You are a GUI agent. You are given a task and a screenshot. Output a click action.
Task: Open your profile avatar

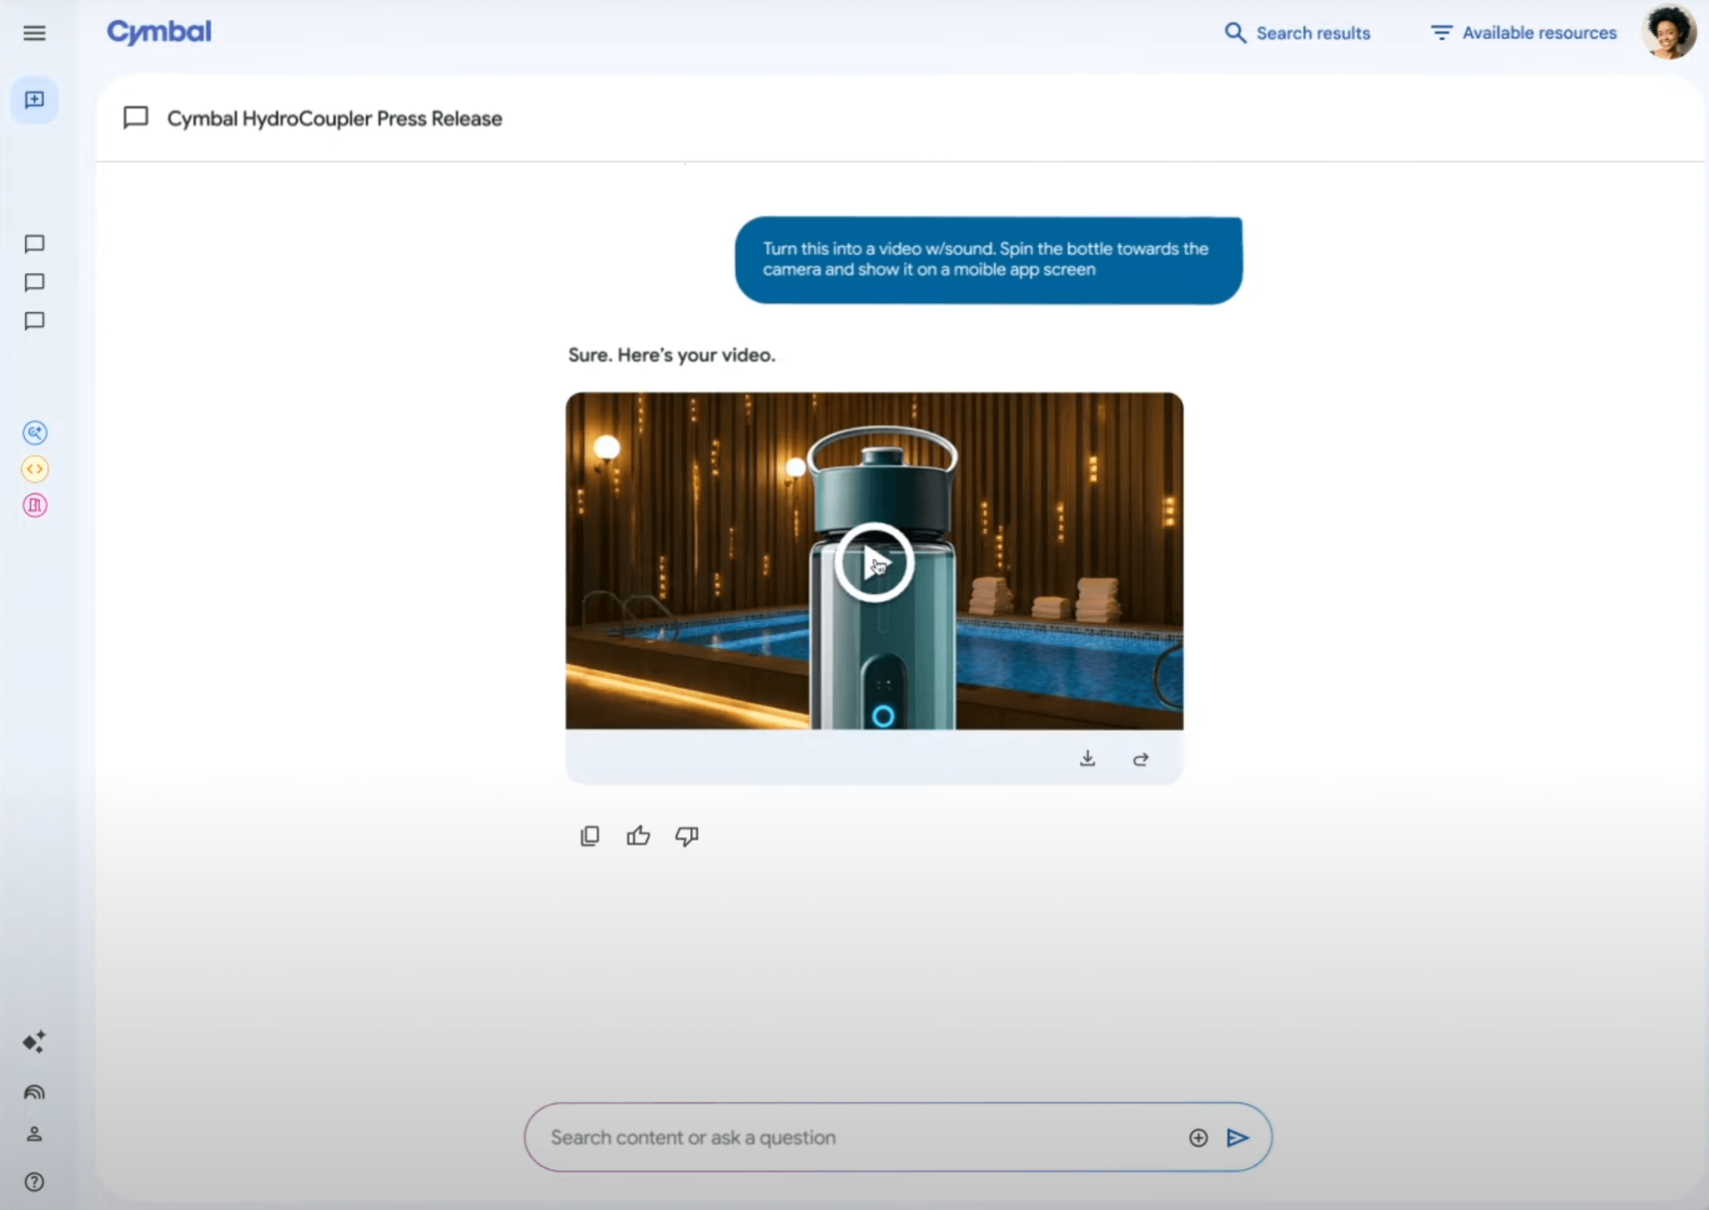coord(1668,33)
